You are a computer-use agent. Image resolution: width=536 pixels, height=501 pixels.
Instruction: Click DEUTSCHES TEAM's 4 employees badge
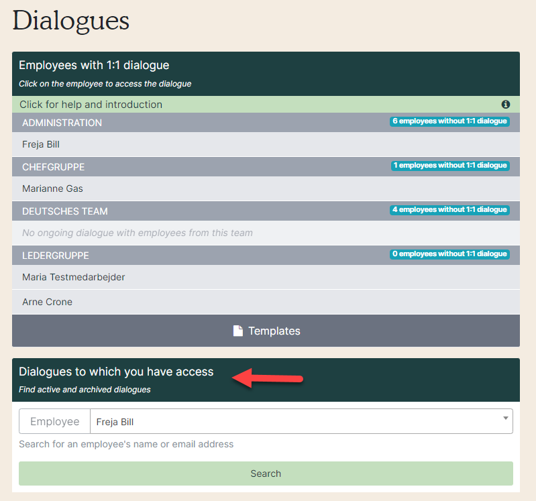(x=449, y=210)
